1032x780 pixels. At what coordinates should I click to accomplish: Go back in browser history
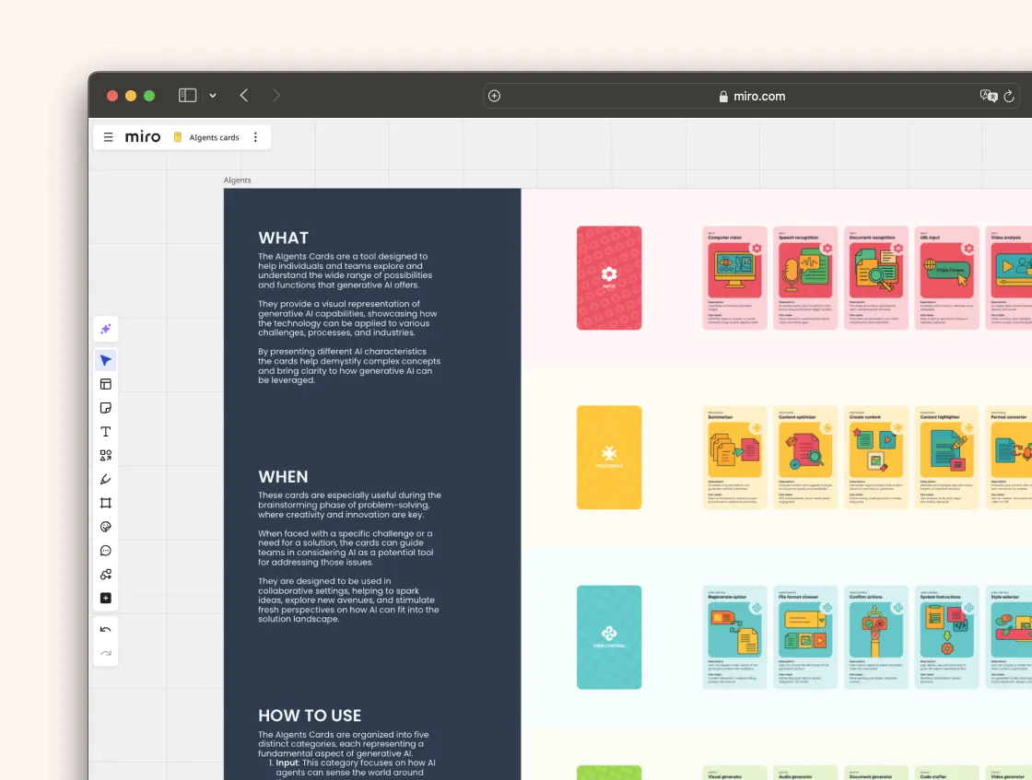point(244,96)
